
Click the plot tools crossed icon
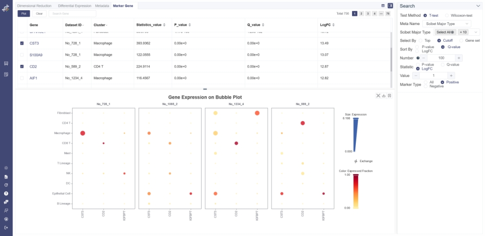[x=378, y=96]
